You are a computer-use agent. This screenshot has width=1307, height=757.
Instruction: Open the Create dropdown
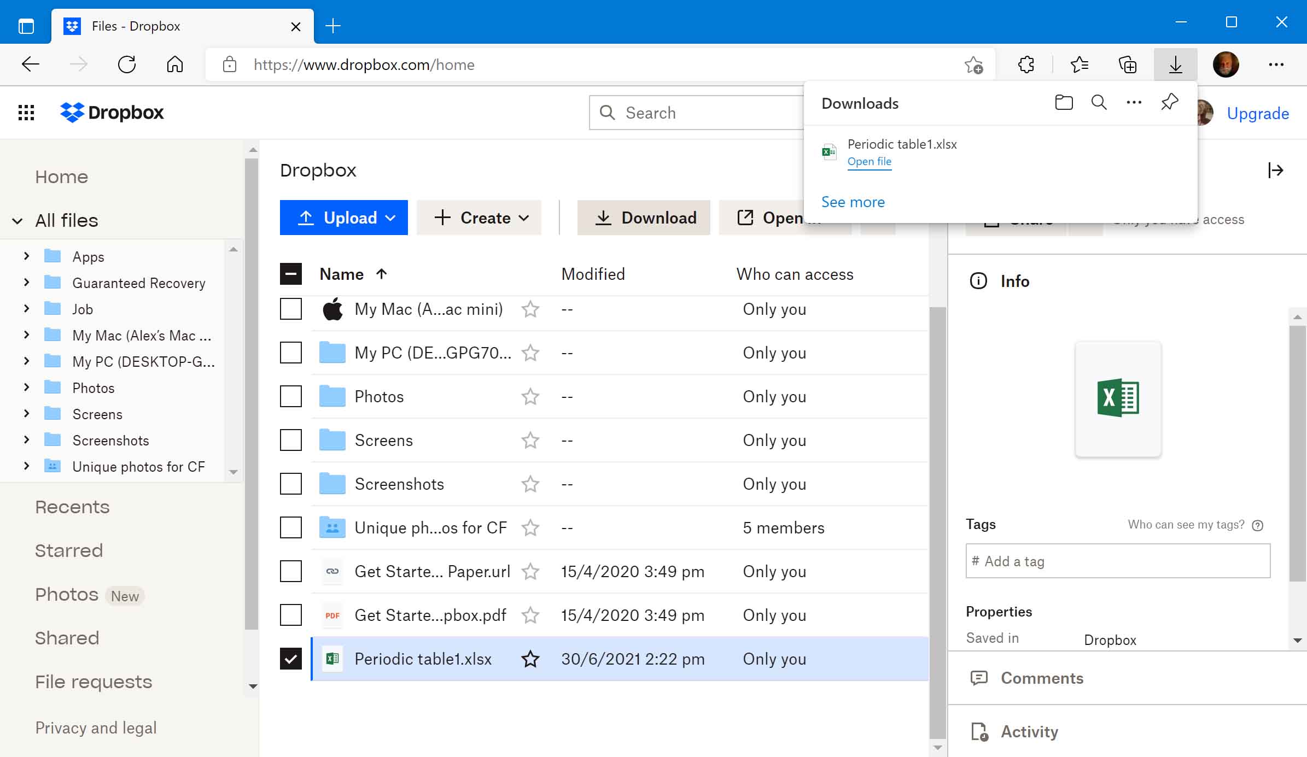(479, 218)
